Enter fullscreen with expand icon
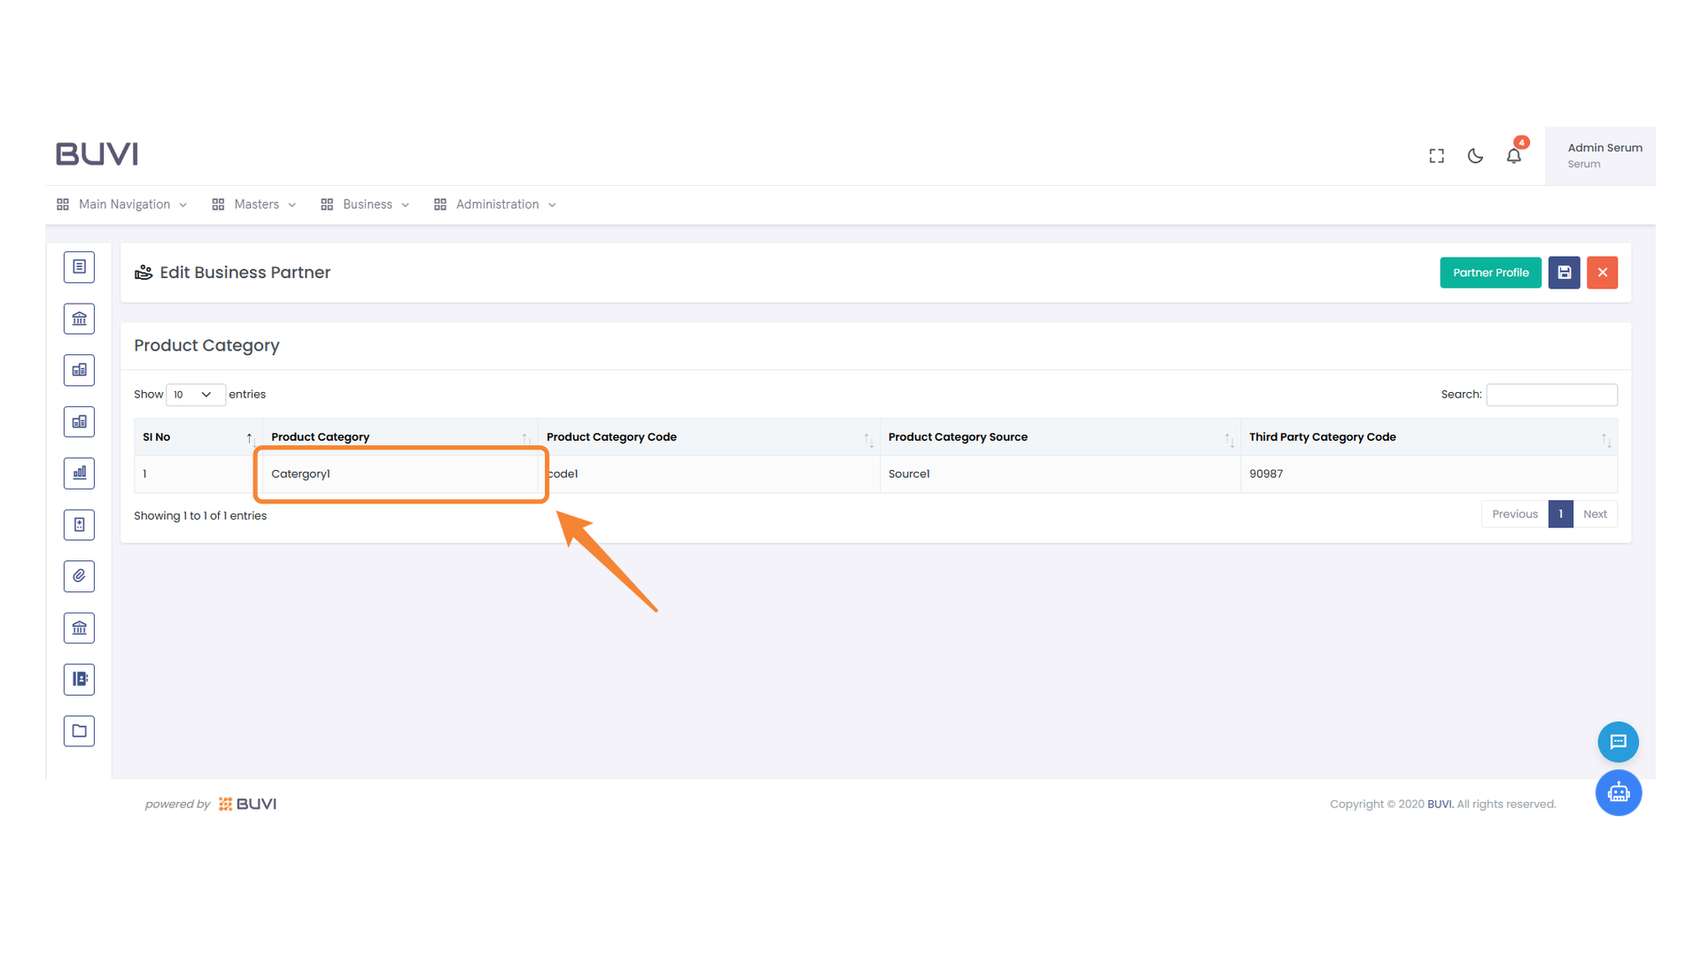Screen dimensions: 1701x956 1436,156
